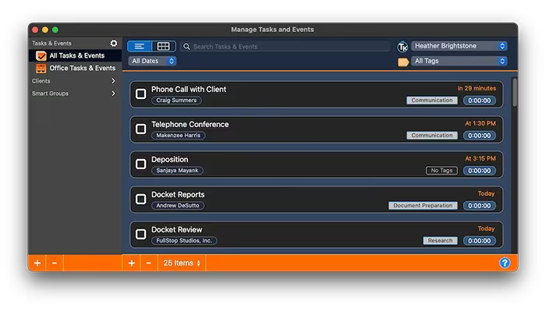Start the 0:00:00 timer on Deposition
This screenshot has width=546, height=312.
coord(479,171)
